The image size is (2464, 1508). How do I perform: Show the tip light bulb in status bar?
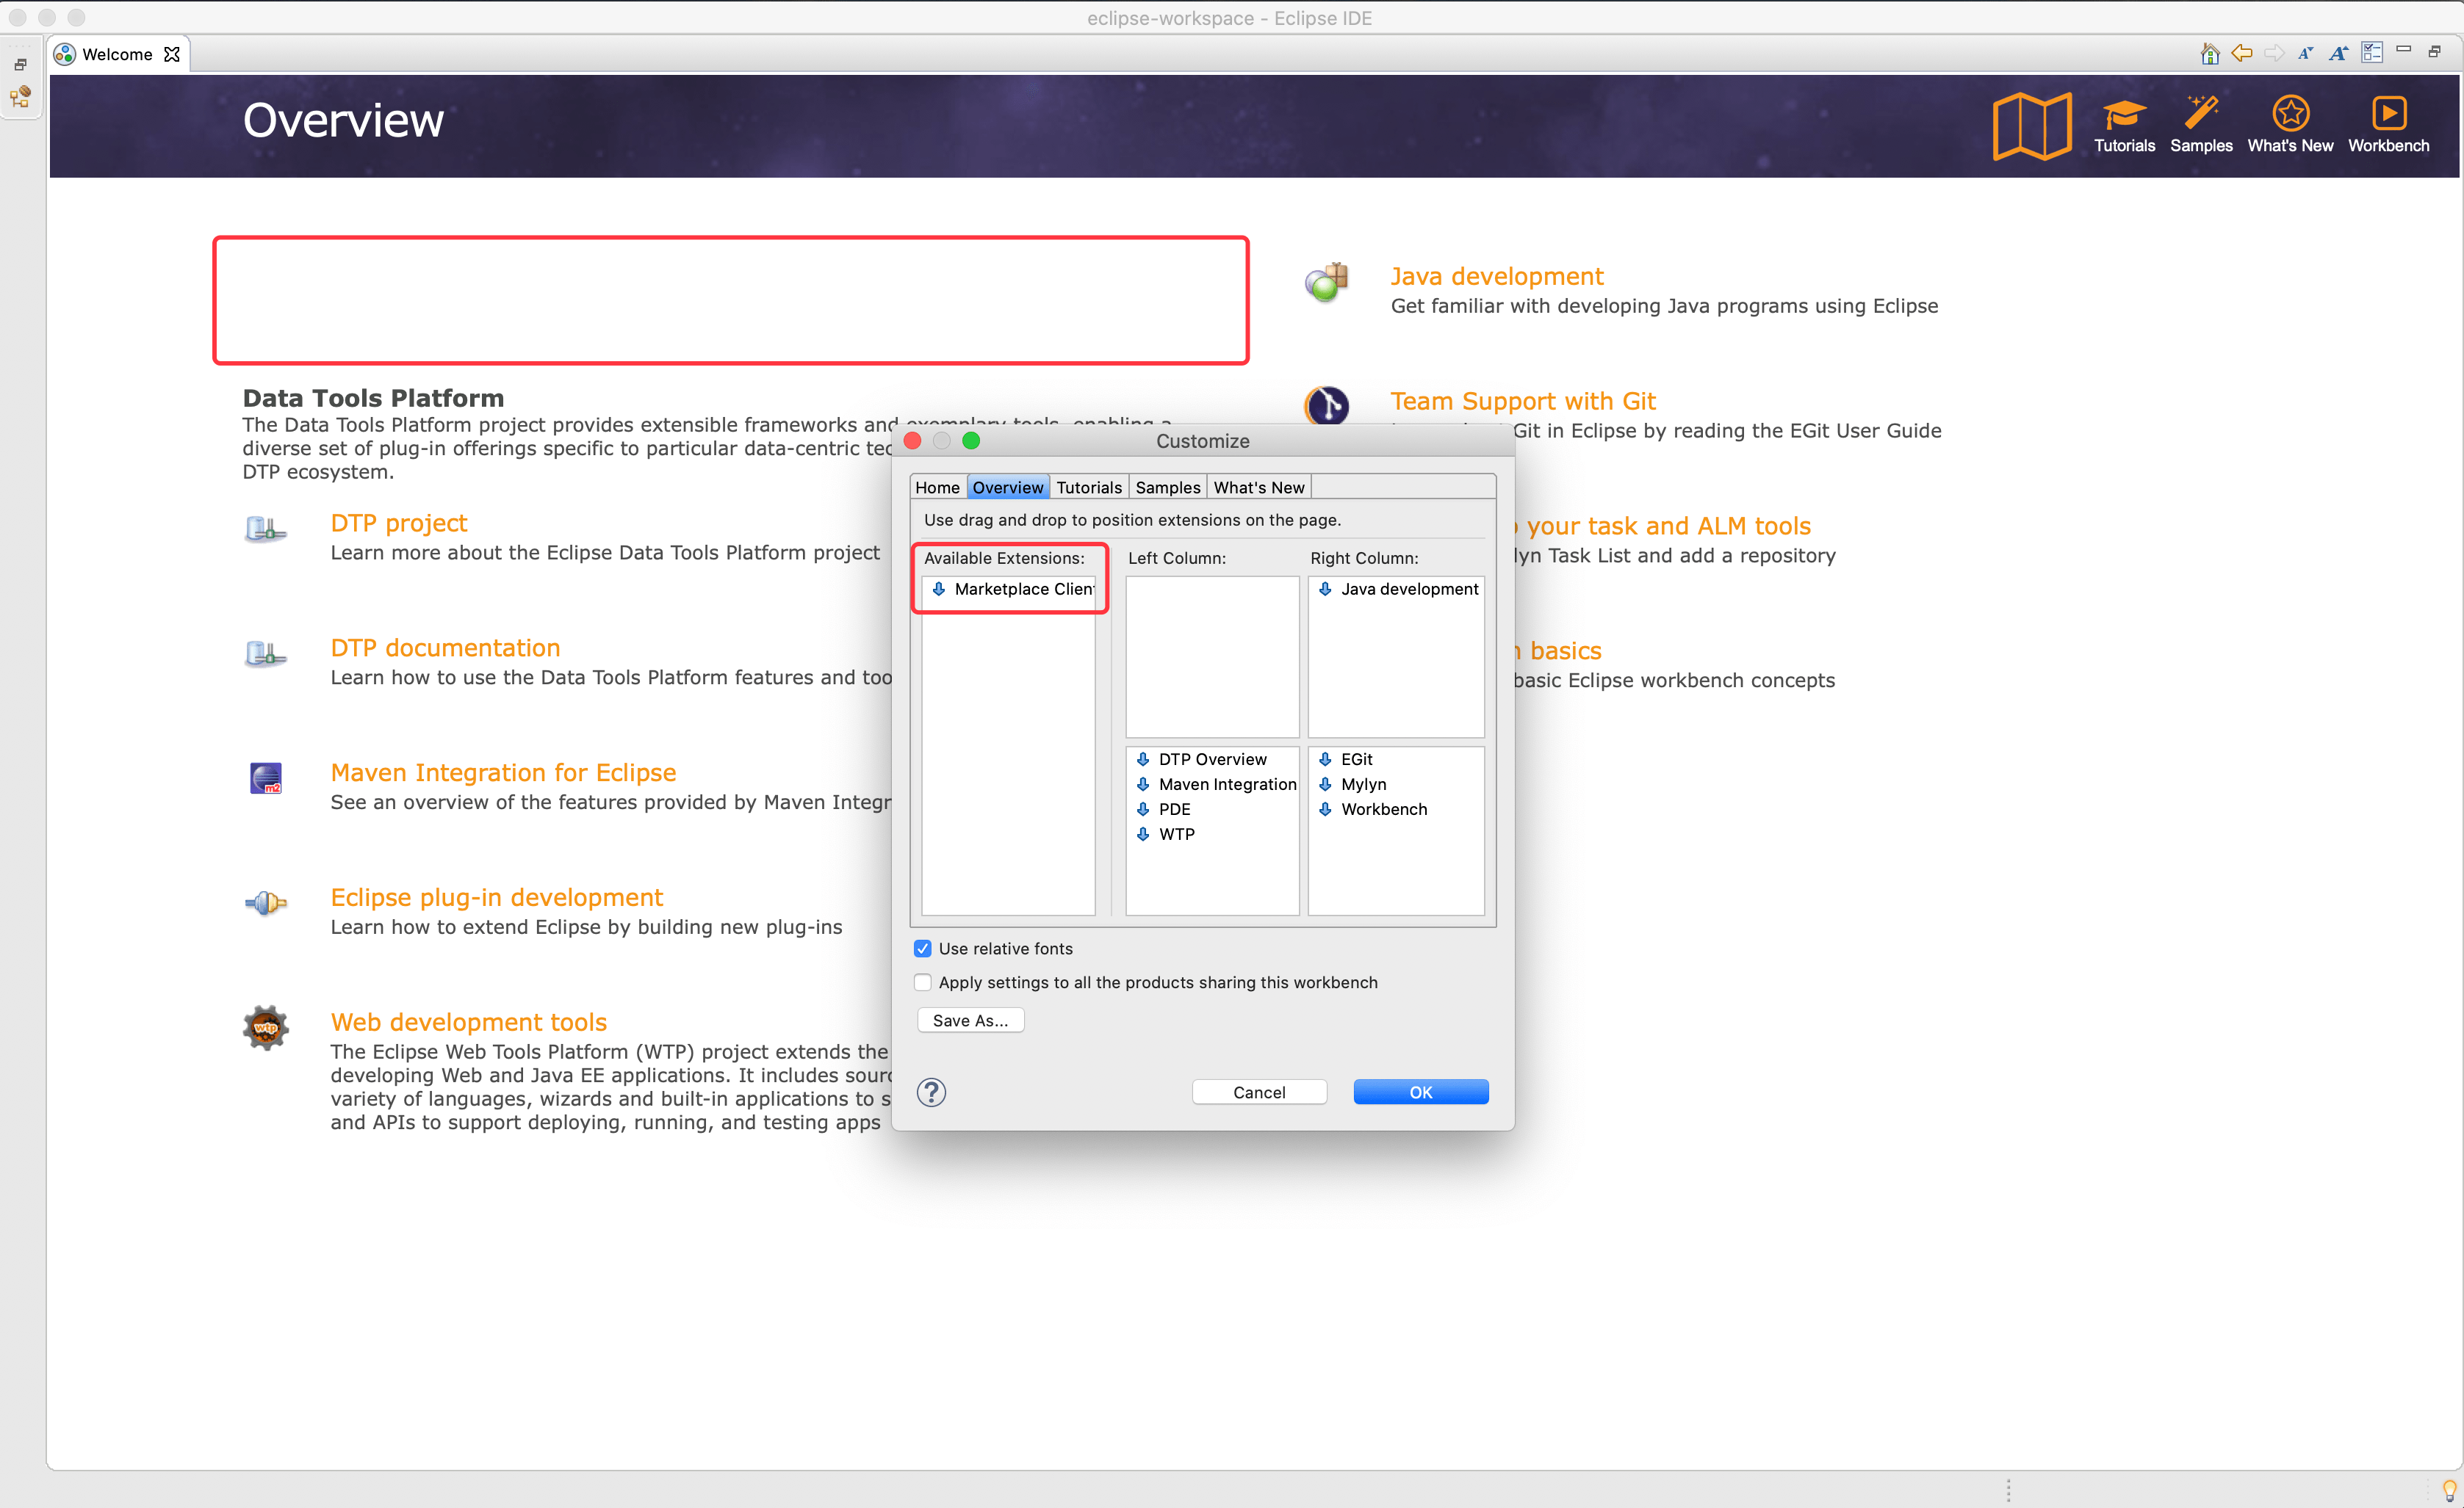[x=2448, y=1489]
